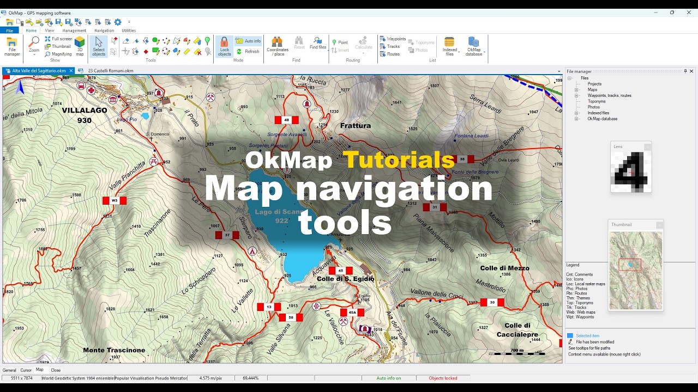The width and height of the screenshot is (698, 392).
Task: Click the W3 waypoint marker on map
Action: [x=115, y=200]
